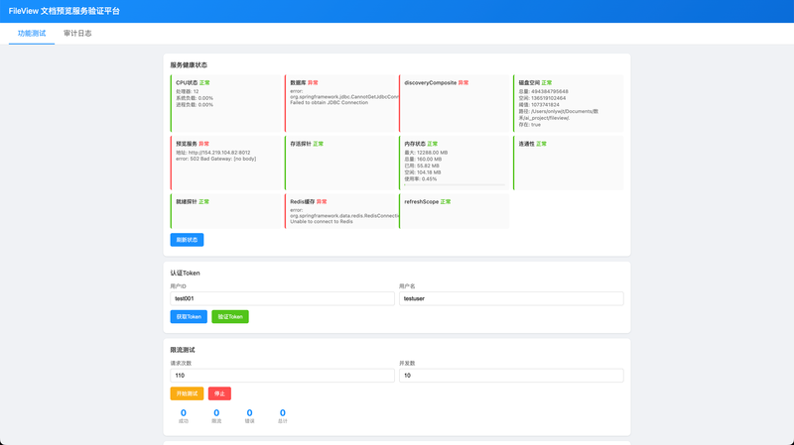Click the 限流 counter value

[x=216, y=412]
